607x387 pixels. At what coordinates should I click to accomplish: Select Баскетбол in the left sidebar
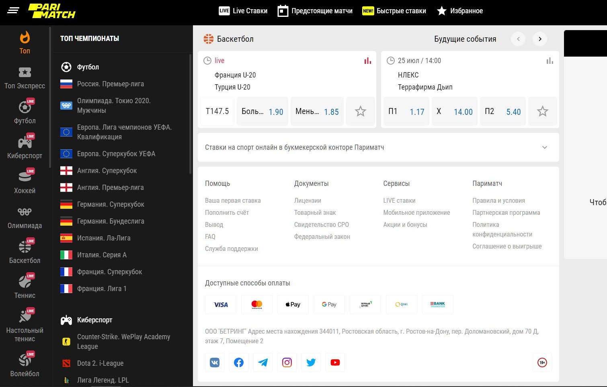pos(25,252)
